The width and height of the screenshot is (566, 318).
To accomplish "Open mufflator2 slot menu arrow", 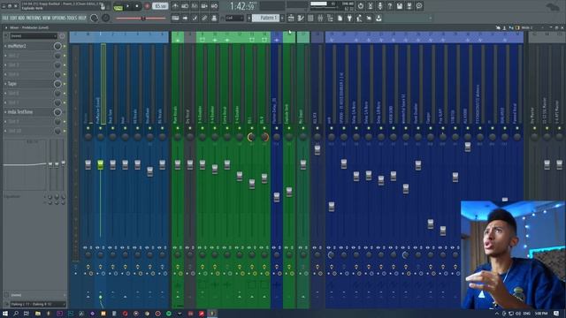I will (5, 46).
